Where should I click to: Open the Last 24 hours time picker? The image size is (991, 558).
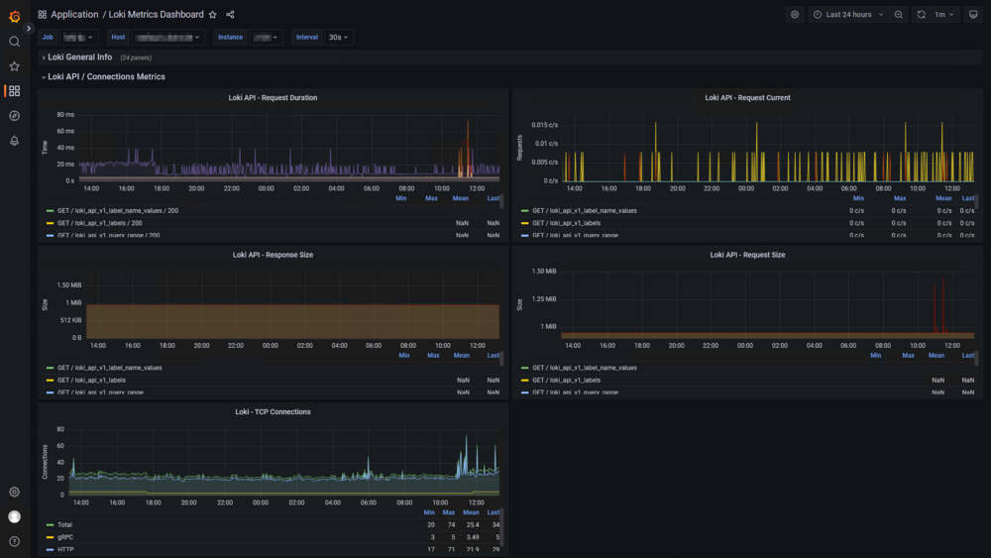tap(849, 15)
